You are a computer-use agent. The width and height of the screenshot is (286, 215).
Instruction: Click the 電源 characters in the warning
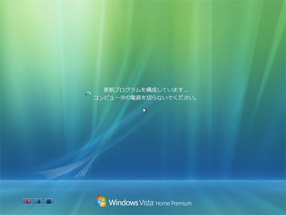[x=136, y=98]
